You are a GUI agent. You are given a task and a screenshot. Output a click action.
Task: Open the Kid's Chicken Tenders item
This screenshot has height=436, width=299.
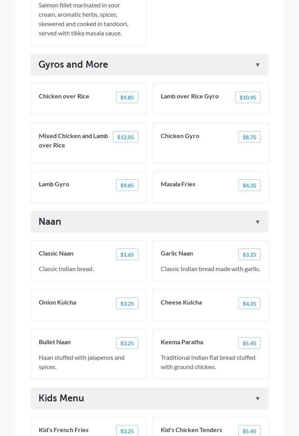(x=191, y=430)
